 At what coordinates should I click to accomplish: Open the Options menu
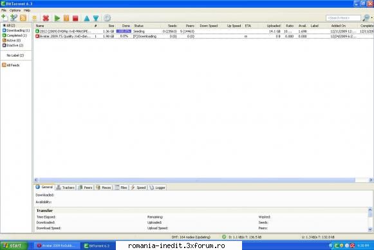pyautogui.click(x=15, y=10)
